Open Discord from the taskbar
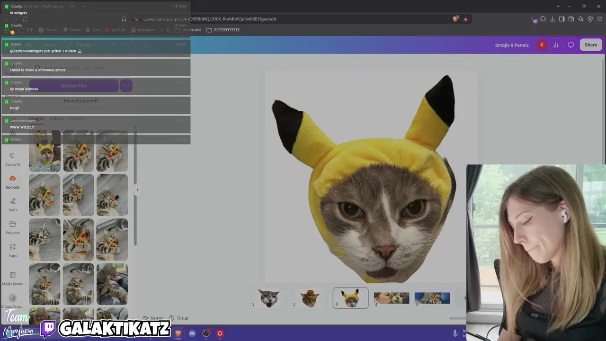 [x=192, y=333]
